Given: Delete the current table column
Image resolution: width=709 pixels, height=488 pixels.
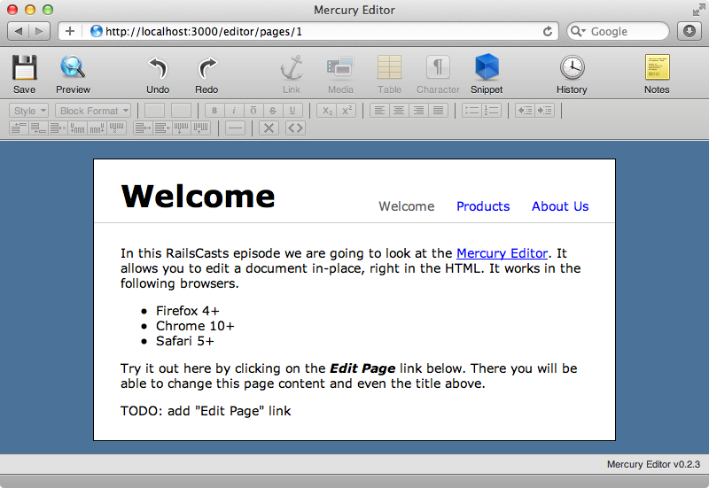Looking at the screenshot, I should 116,128.
